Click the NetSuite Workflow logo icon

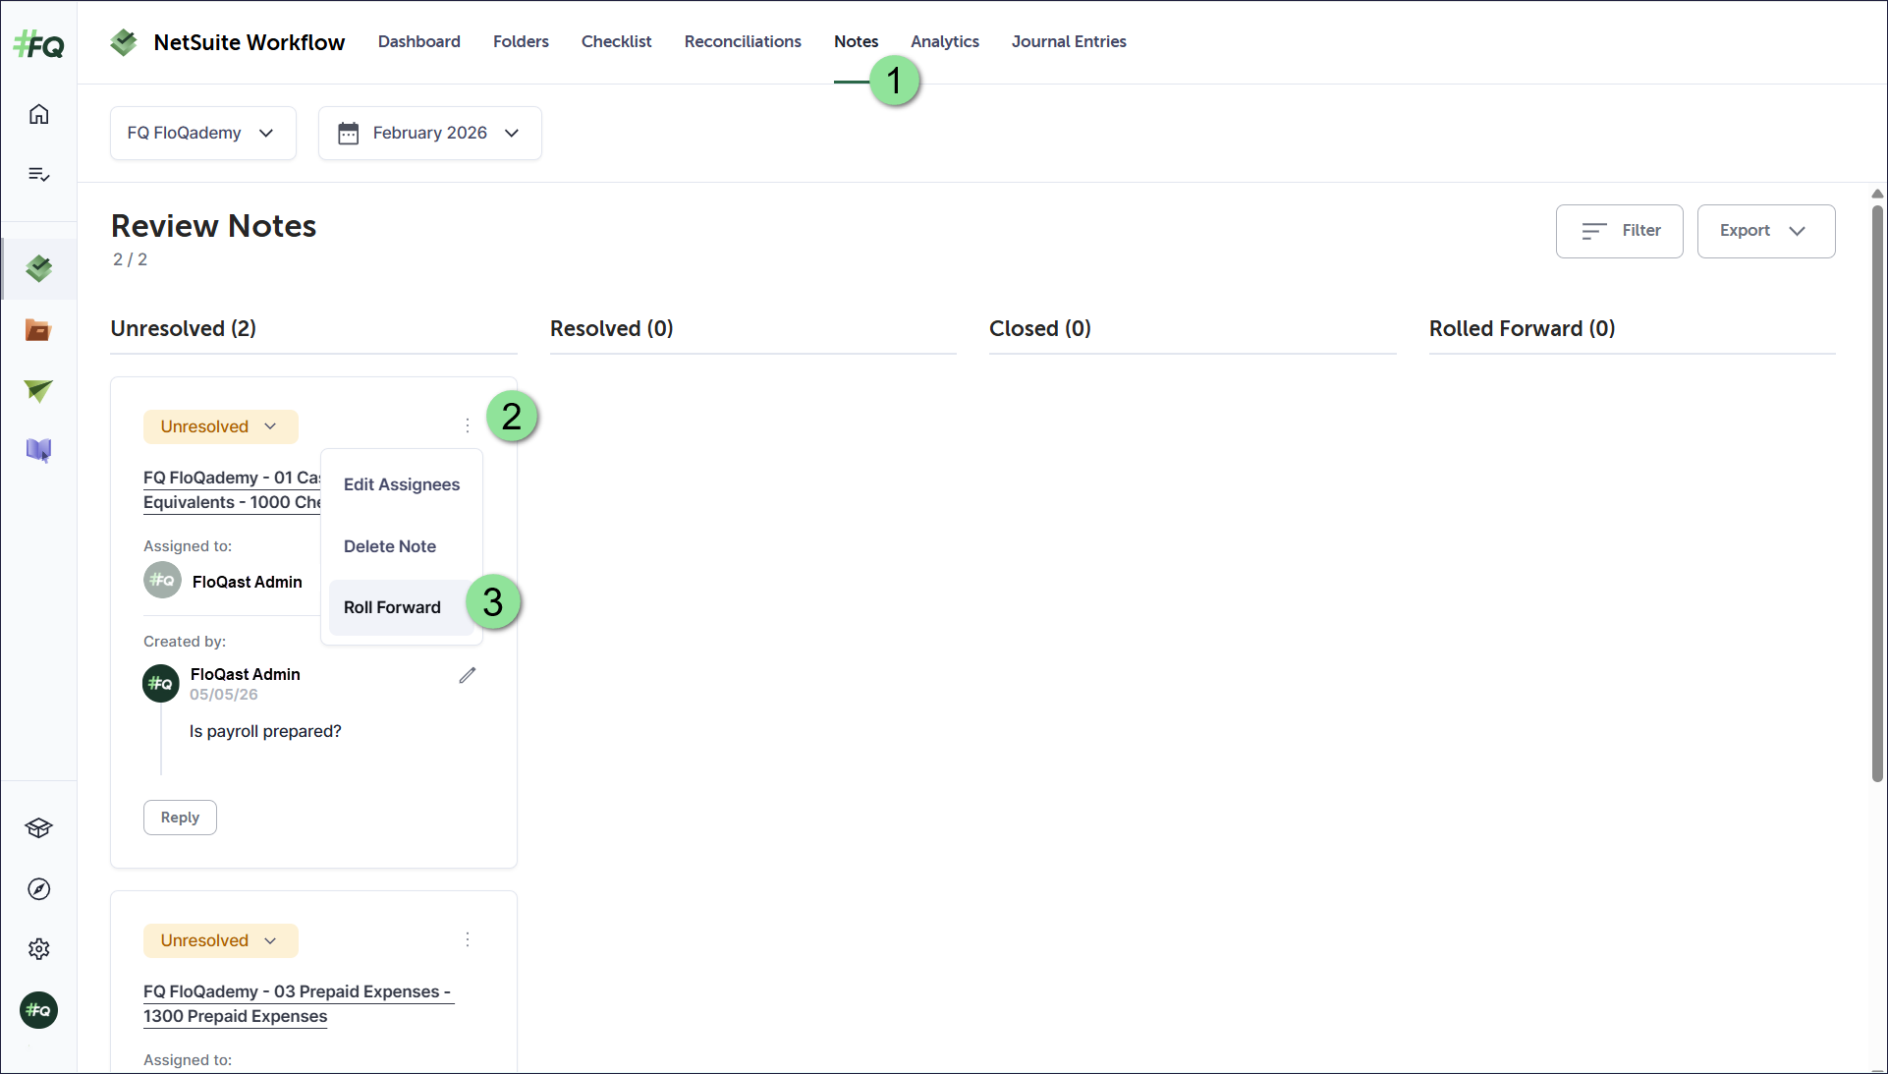point(124,42)
